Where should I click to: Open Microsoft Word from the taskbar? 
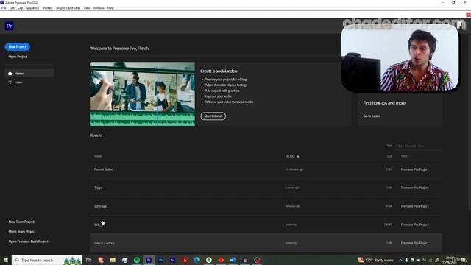233,260
